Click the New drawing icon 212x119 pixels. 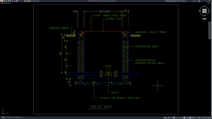tap(5, 1)
